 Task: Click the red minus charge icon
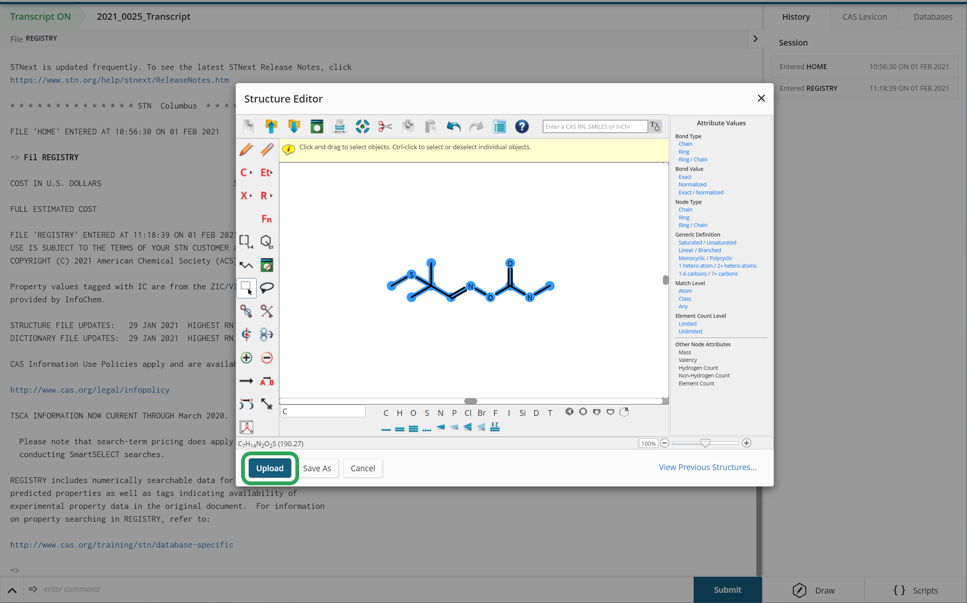pos(267,357)
